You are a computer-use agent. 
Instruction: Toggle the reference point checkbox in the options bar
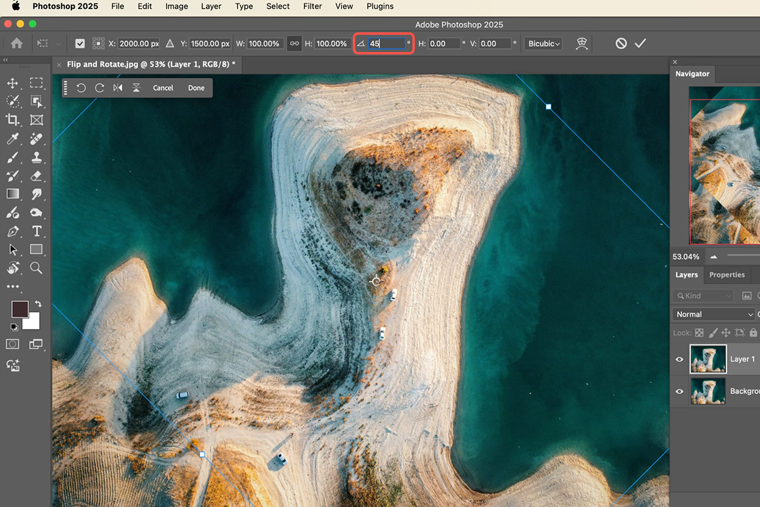(x=80, y=43)
